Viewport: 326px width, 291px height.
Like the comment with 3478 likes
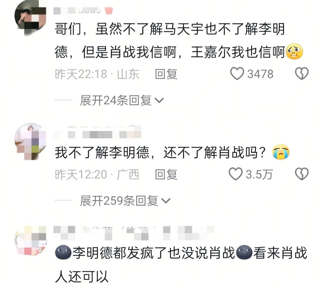tap(237, 74)
